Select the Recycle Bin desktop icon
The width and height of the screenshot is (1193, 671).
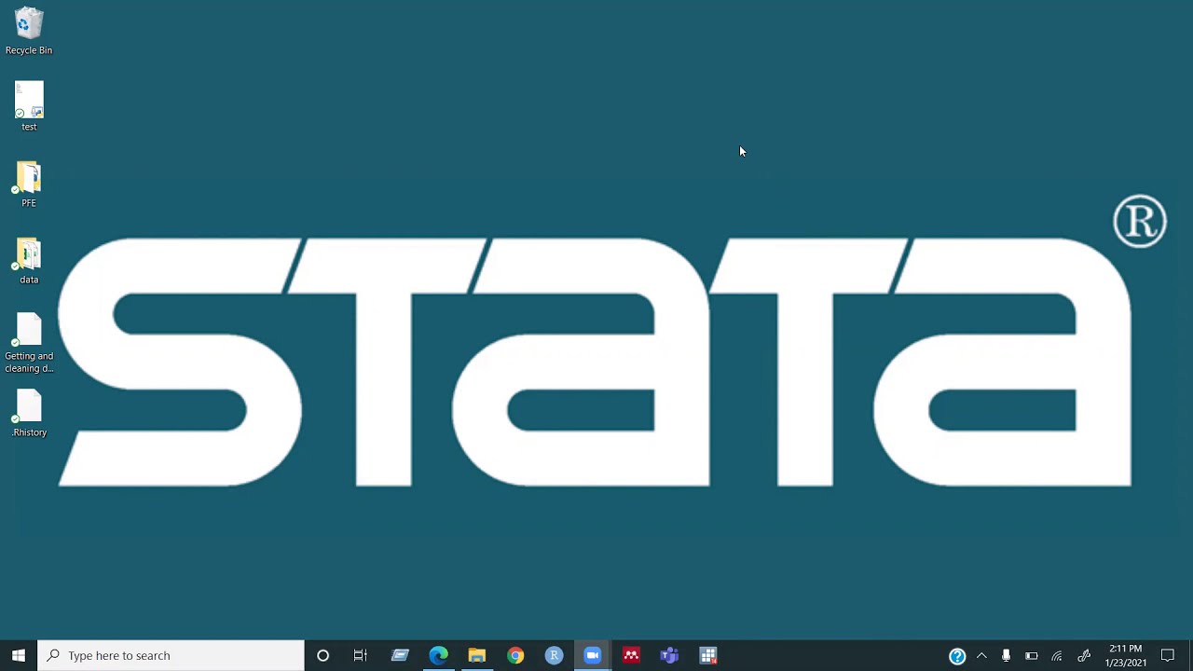point(29,31)
